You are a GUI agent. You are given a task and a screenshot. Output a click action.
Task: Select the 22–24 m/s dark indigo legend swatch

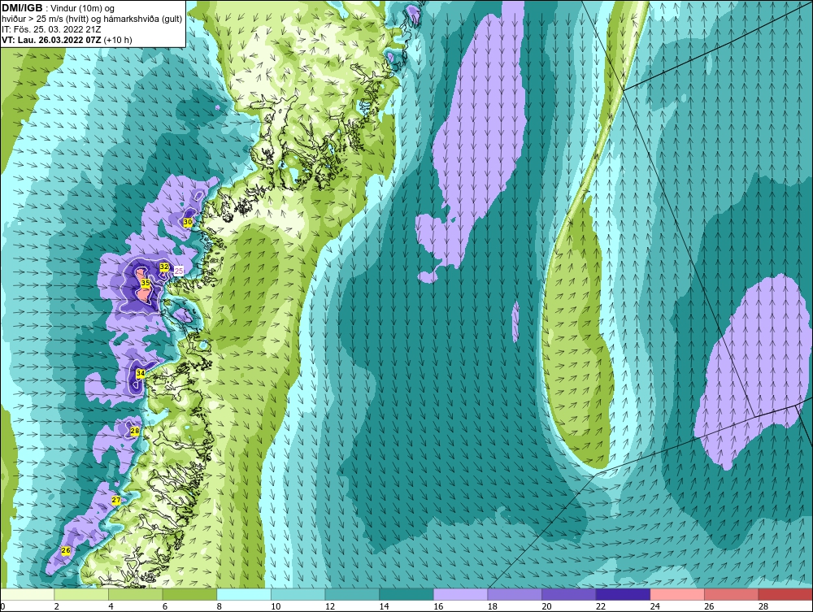pyautogui.click(x=623, y=594)
